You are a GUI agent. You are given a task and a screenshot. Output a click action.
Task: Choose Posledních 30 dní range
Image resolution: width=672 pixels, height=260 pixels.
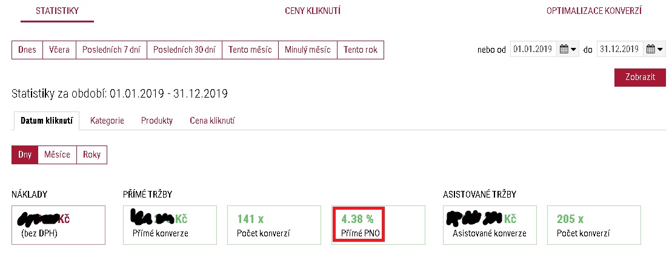point(184,50)
